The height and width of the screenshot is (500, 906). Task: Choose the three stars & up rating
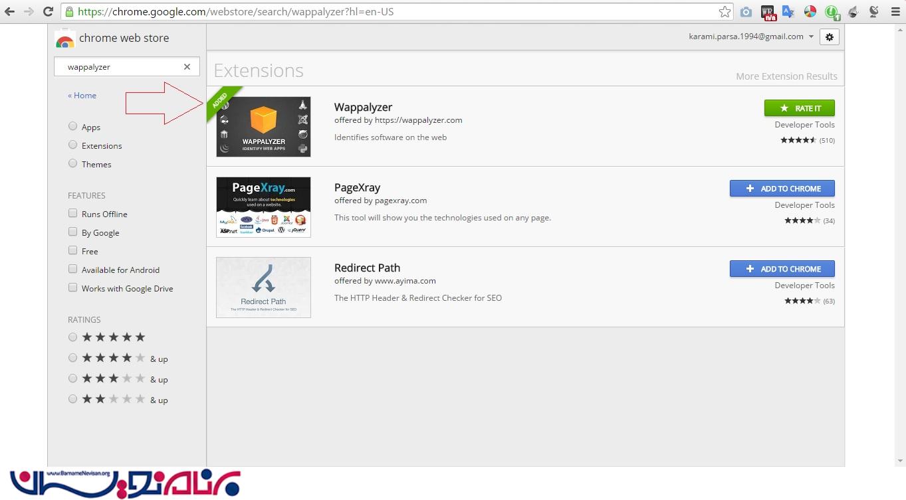pyautogui.click(x=72, y=378)
